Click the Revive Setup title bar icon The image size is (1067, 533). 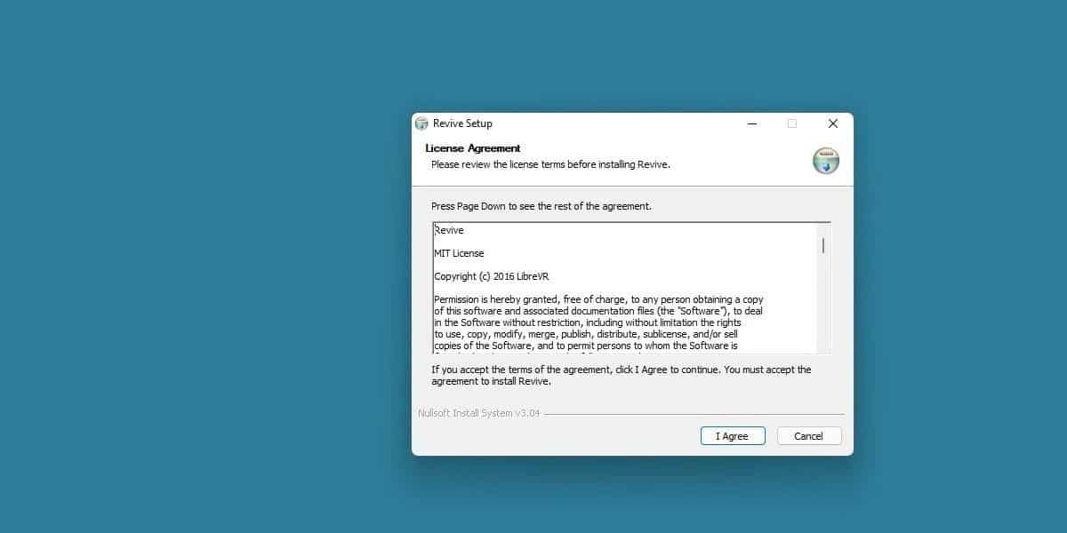point(421,123)
